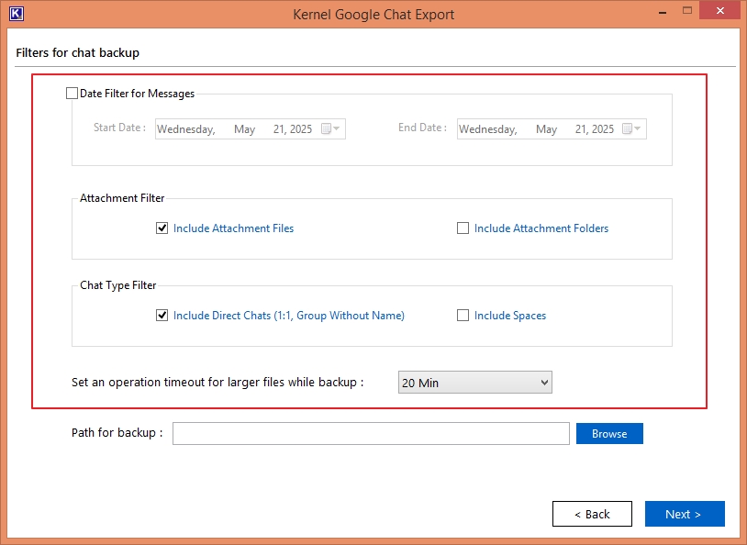Maximize the application window
The height and width of the screenshot is (545, 747).
pyautogui.click(x=687, y=10)
